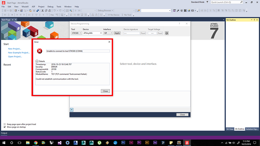Open the Tool dropdown showing STK500
Viewport: 260px width, 146px height.
tap(76, 33)
